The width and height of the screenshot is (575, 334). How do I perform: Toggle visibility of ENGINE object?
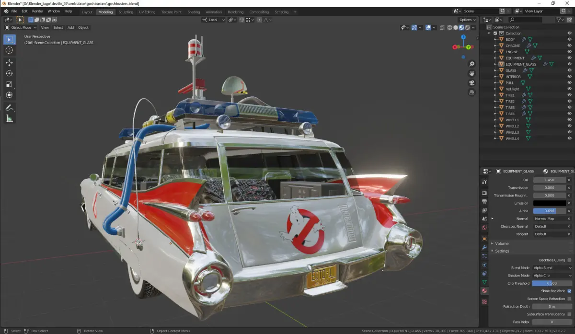click(x=570, y=52)
